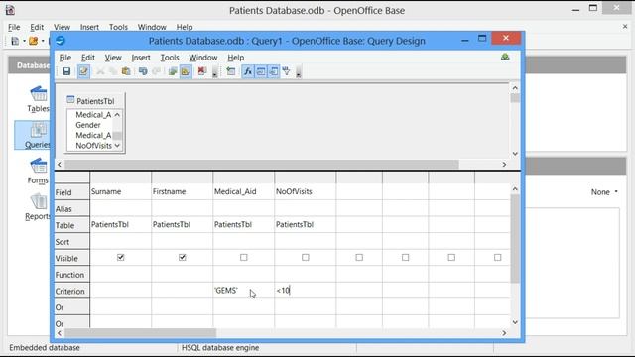Image resolution: width=635 pixels, height=357 pixels.
Task: Close document X at main Base menu bar
Action: pyautogui.click(x=625, y=27)
